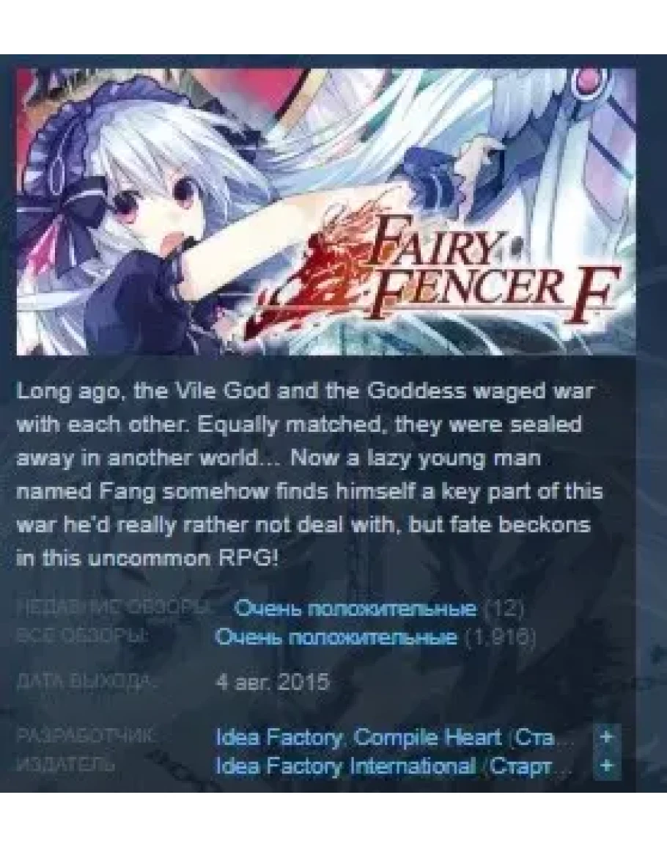
Task: Click the release date 4 авг. 2015
Action: click(x=272, y=682)
